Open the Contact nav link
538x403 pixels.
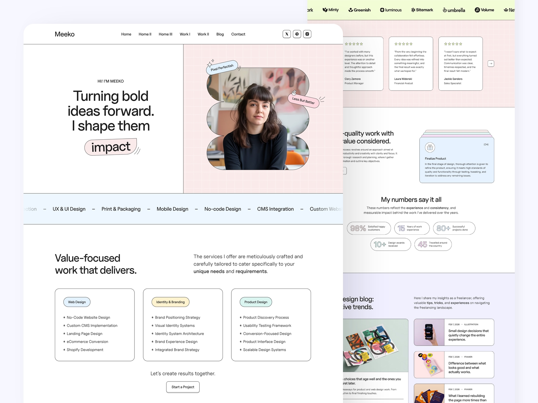click(238, 34)
